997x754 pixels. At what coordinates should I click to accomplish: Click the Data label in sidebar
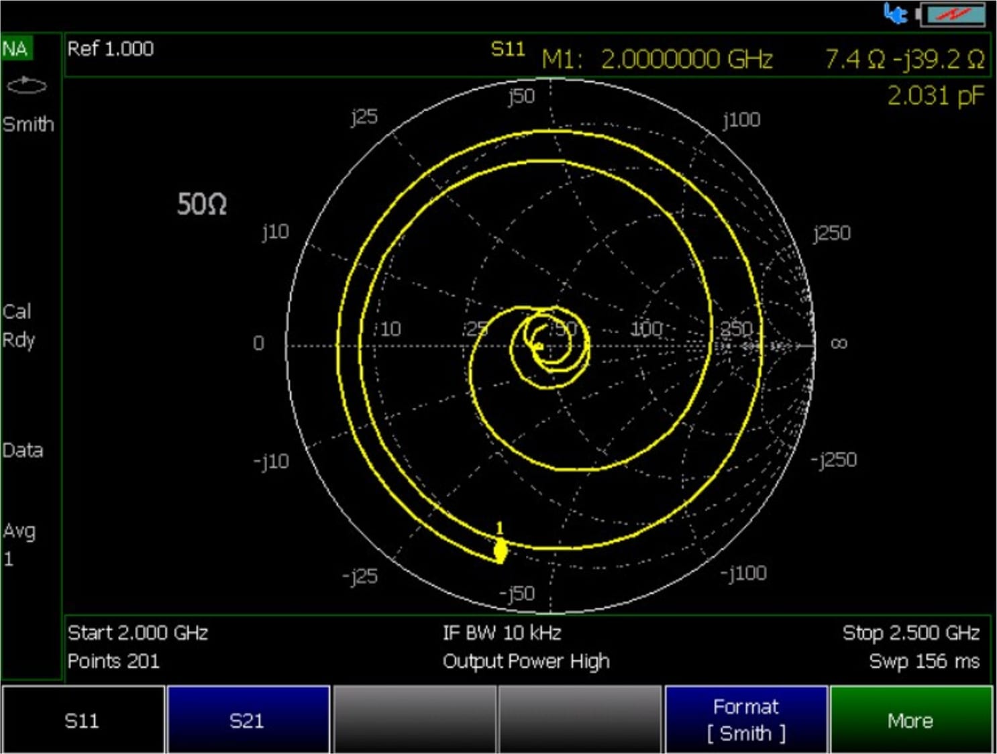point(23,450)
